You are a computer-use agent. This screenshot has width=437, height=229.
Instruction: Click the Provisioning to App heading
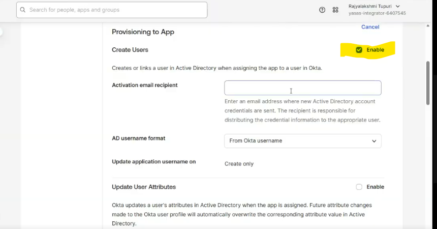click(143, 32)
